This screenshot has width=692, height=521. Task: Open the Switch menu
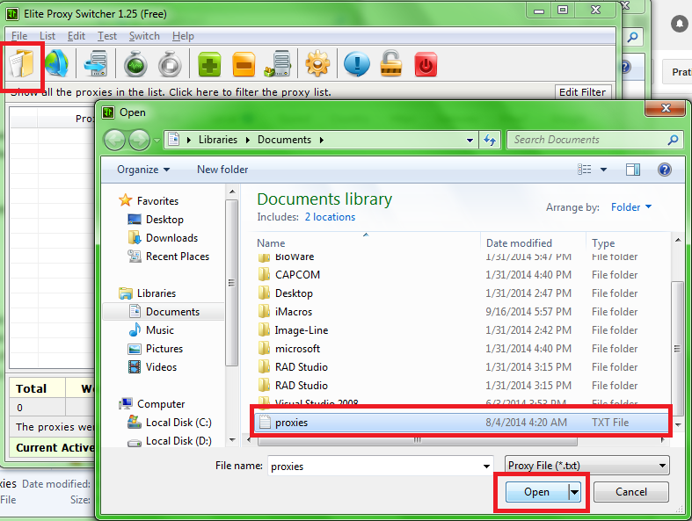pyautogui.click(x=144, y=36)
